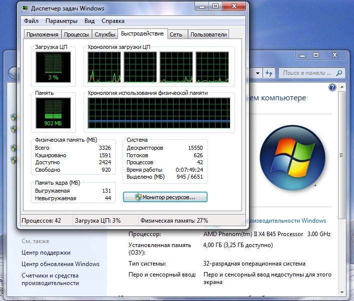The width and height of the screenshot is (354, 301).
Task: Click the bottom shield icon in left sidebar
Action: coord(13,160)
